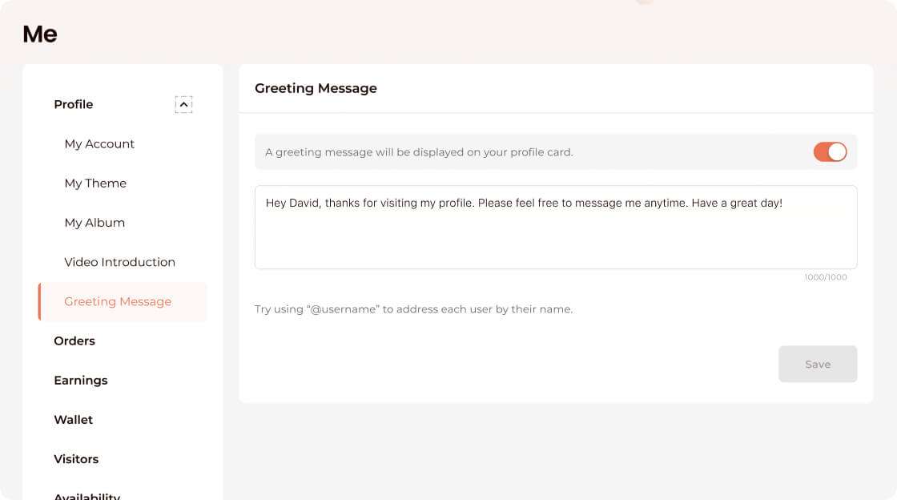The image size is (897, 500).
Task: Open the Orders section
Action: 74,341
